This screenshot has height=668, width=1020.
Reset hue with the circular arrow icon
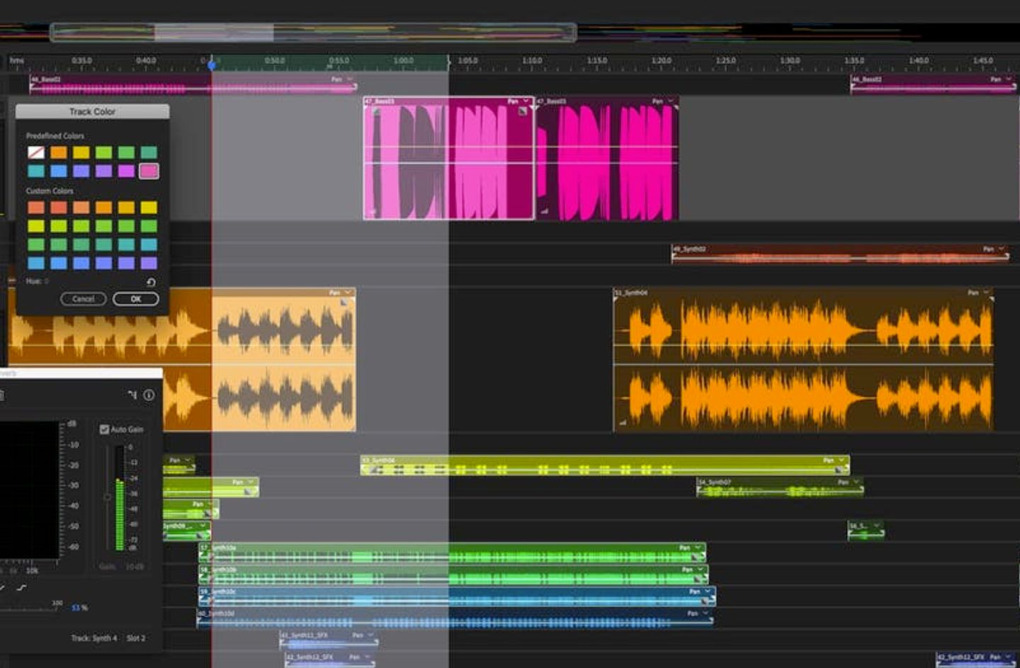[x=151, y=282]
